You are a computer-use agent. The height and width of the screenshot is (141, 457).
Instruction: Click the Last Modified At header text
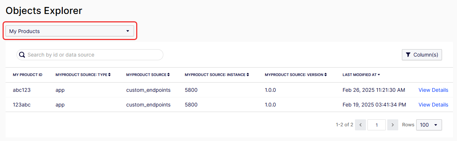coord(359,75)
